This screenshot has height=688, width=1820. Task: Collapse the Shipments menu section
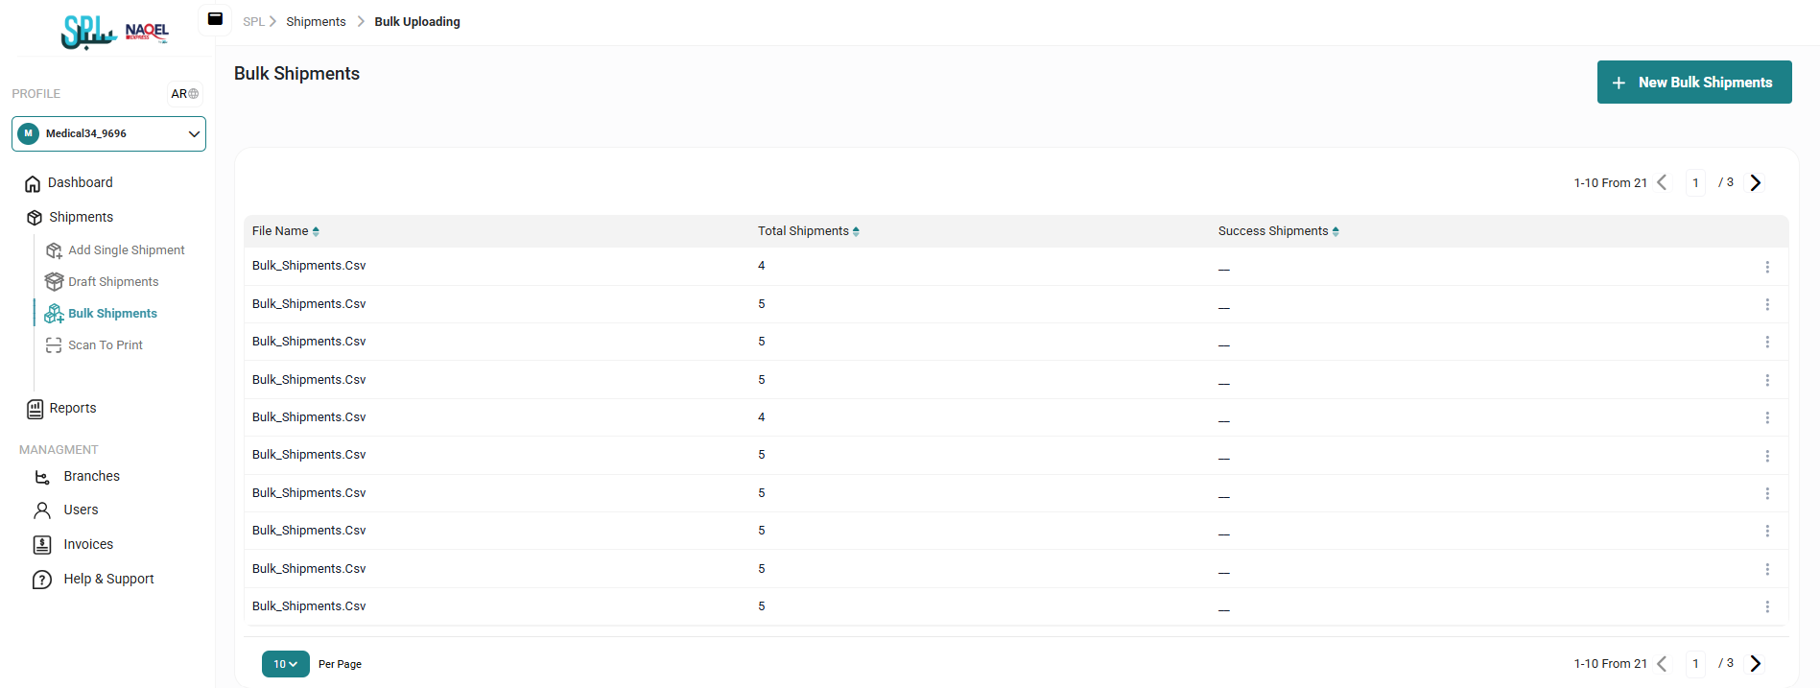pos(81,218)
